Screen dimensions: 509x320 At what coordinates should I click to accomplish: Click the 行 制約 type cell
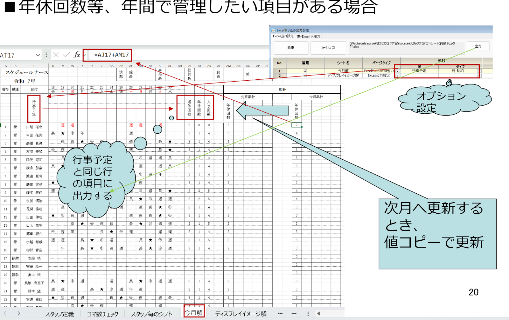pyautogui.click(x=458, y=71)
